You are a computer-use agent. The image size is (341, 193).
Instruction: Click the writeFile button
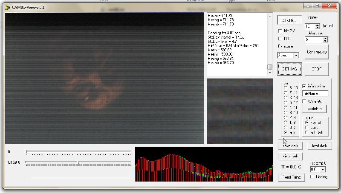click(315, 109)
